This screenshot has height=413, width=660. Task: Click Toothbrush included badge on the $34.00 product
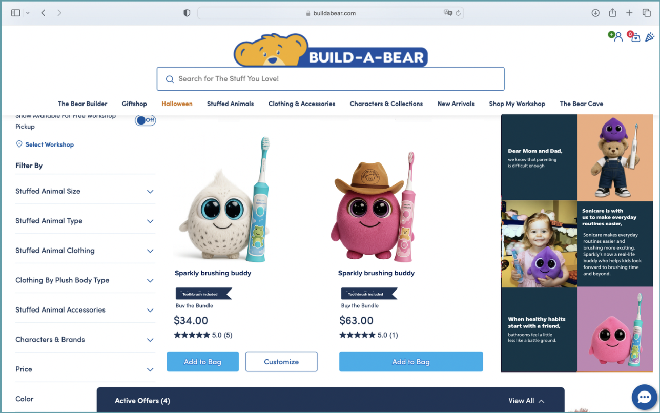coord(203,294)
